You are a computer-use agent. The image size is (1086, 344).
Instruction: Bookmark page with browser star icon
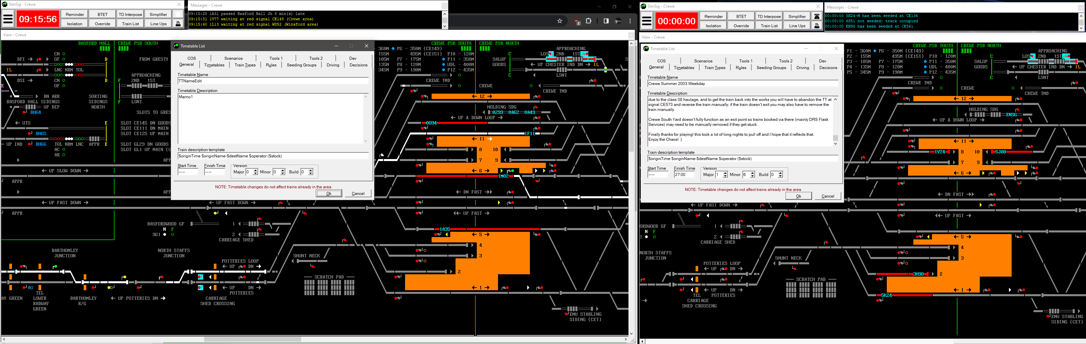[x=560, y=21]
